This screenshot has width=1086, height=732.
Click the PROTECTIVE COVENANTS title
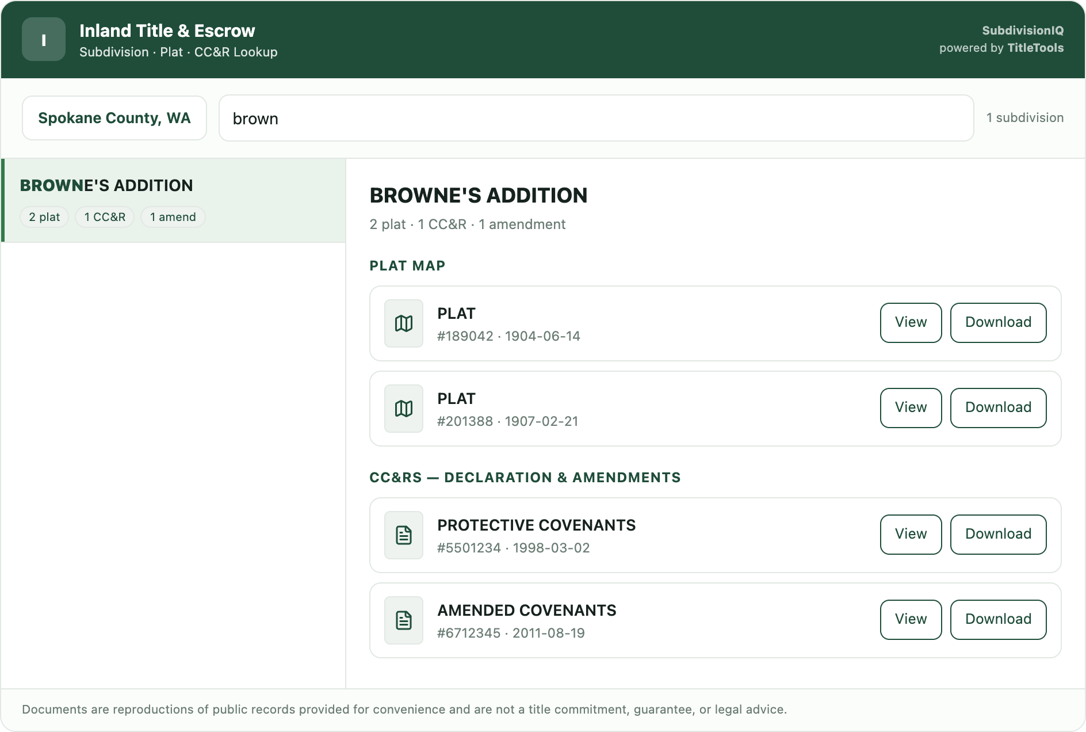pyautogui.click(x=537, y=525)
